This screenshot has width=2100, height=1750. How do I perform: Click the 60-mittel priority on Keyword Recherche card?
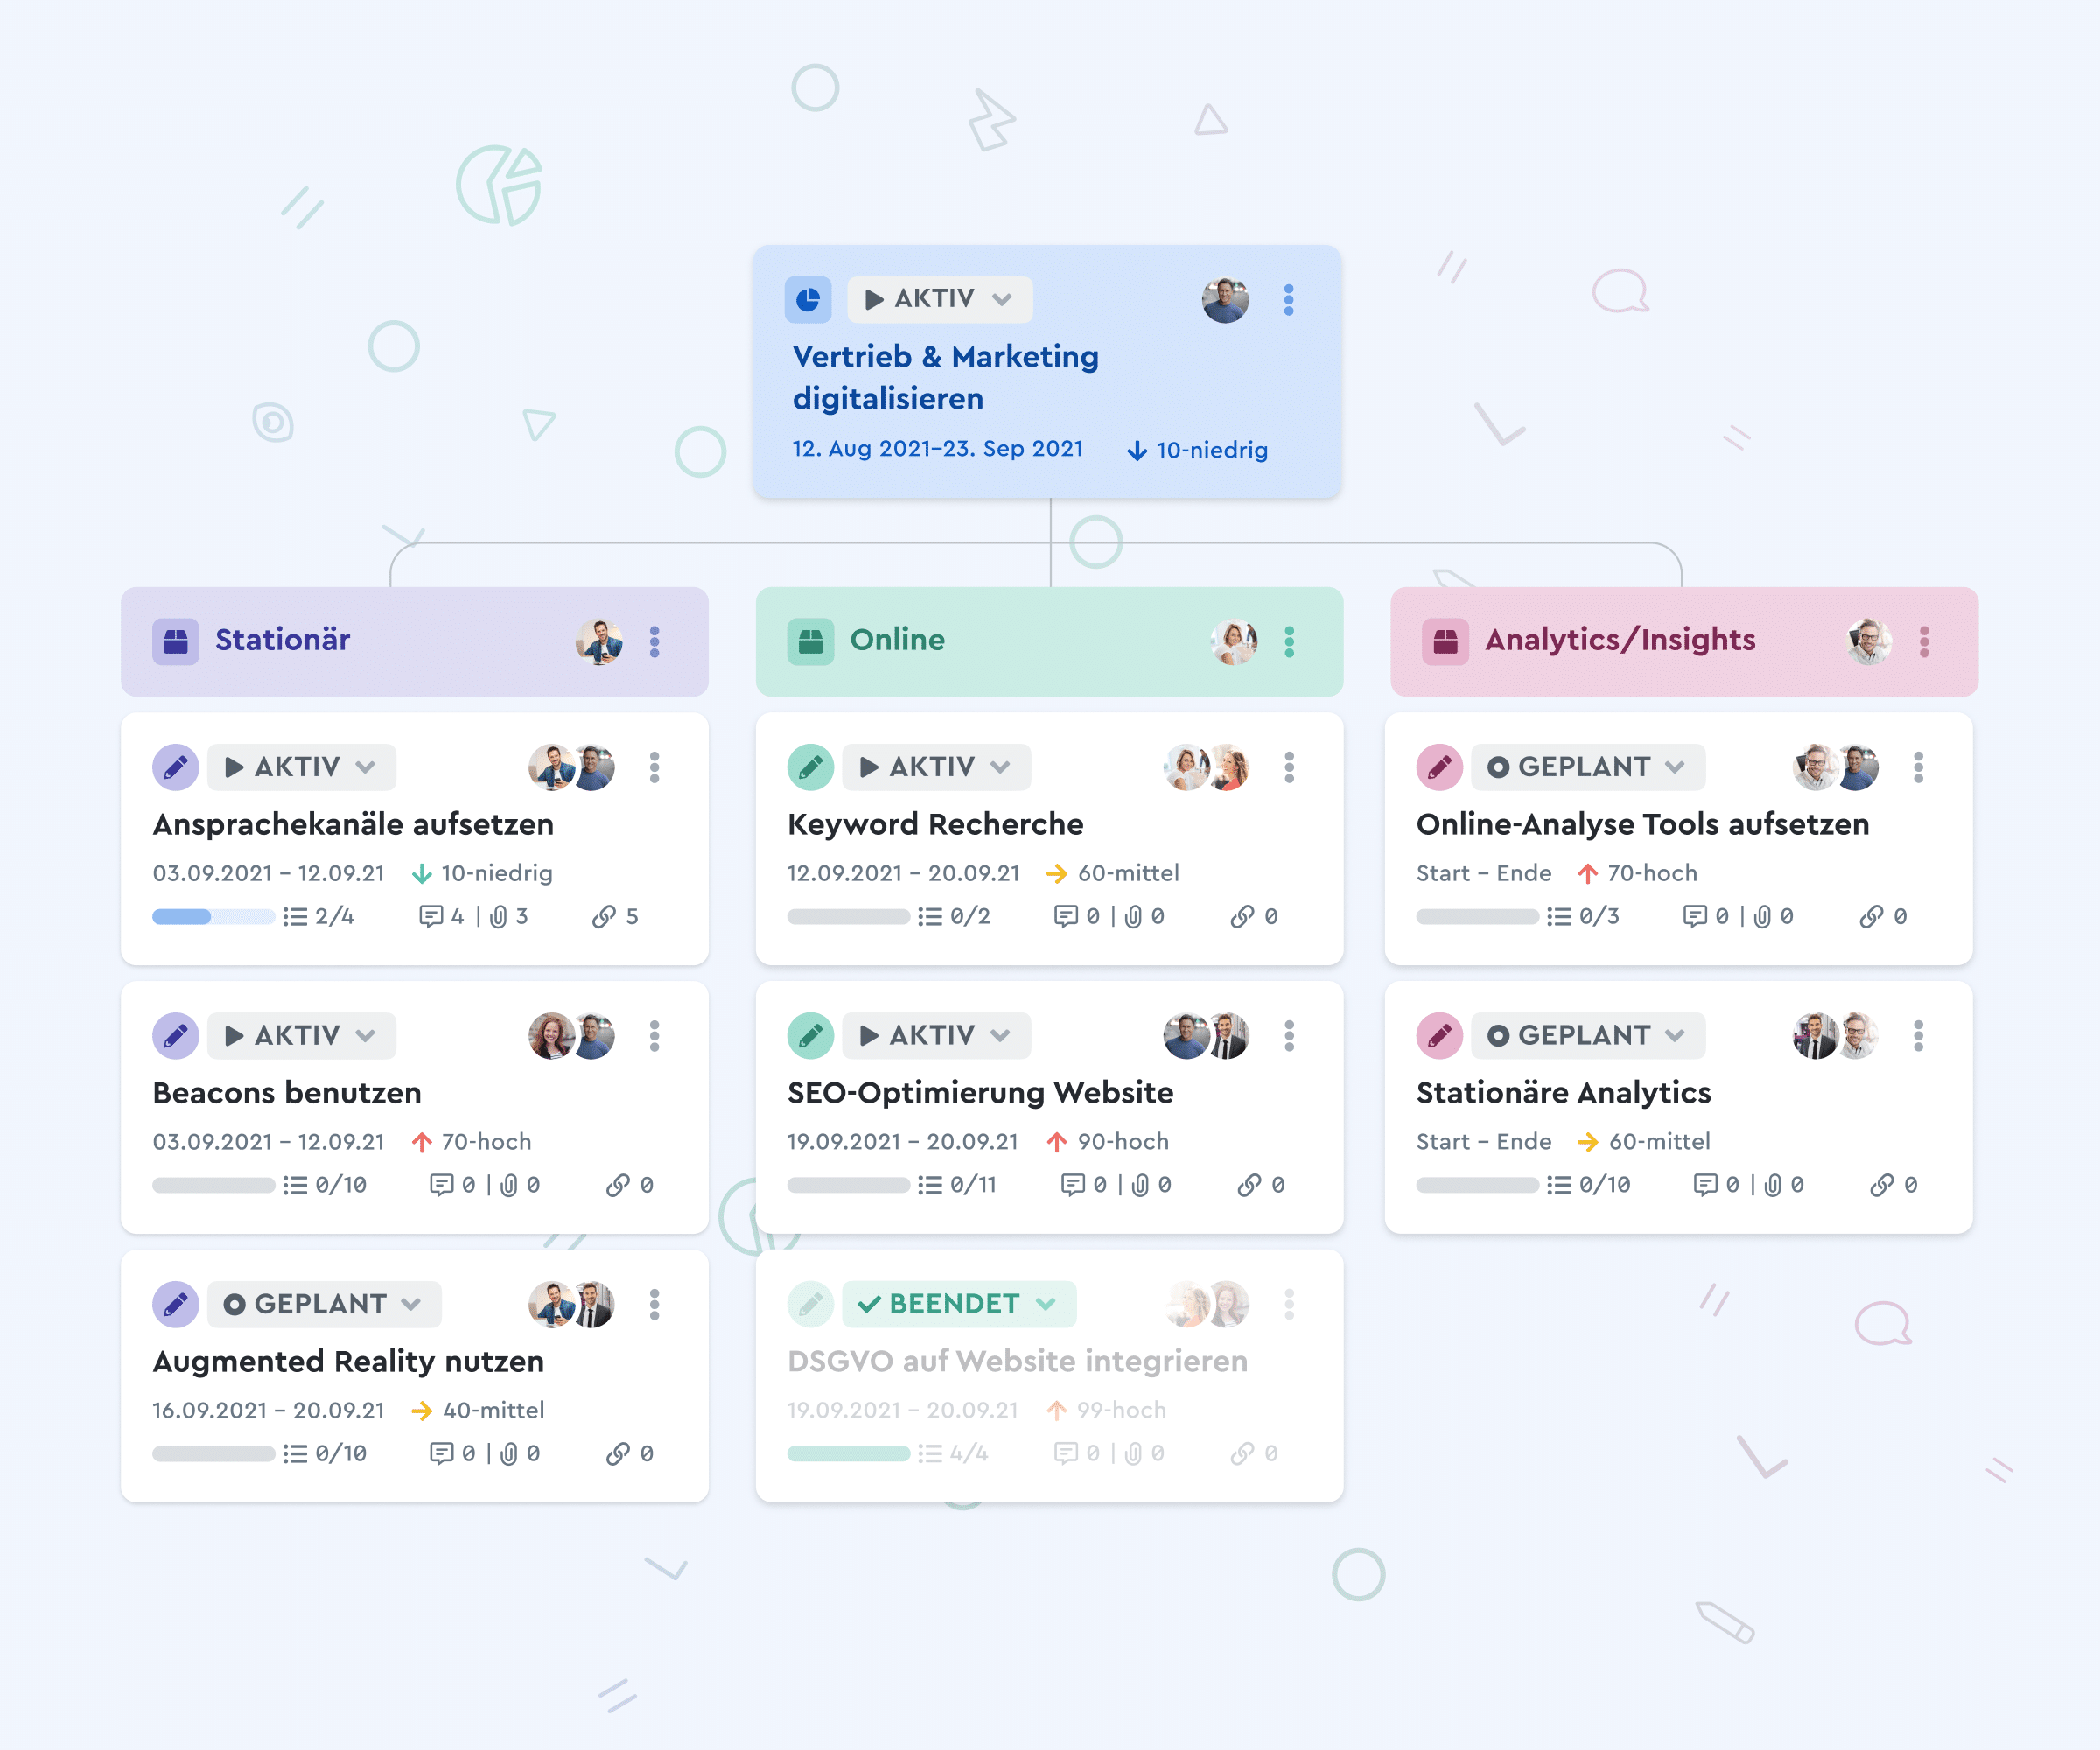tap(1113, 873)
